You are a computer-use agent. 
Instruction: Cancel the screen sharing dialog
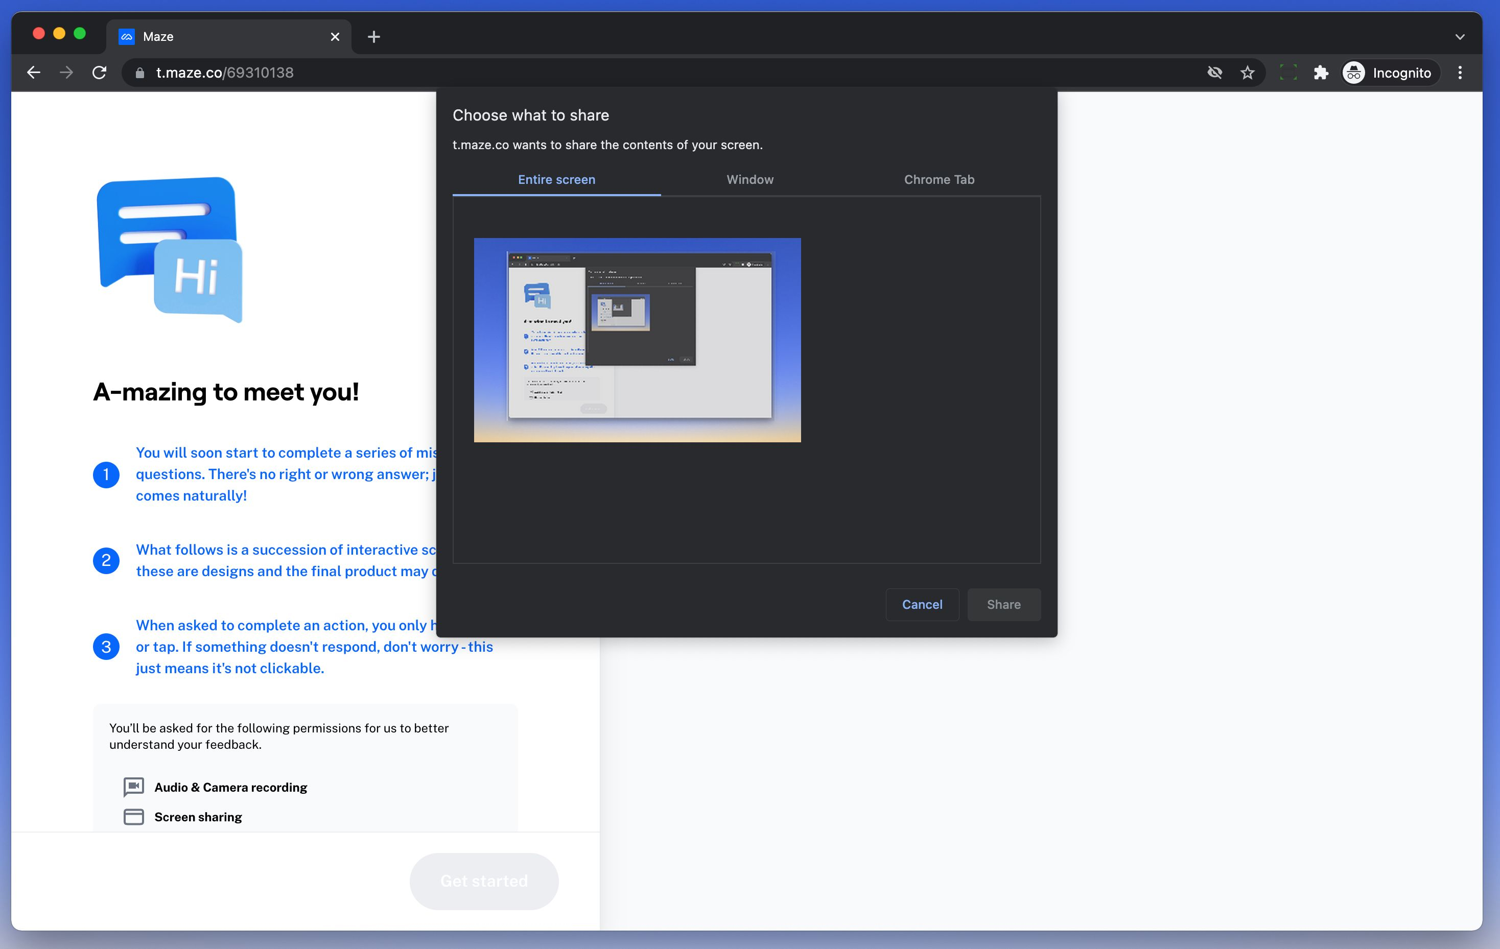(923, 604)
